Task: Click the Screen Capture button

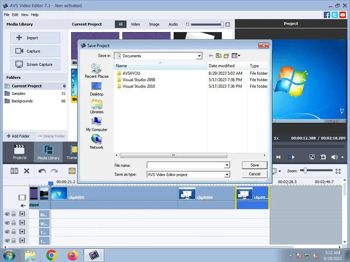Action: tap(35, 64)
